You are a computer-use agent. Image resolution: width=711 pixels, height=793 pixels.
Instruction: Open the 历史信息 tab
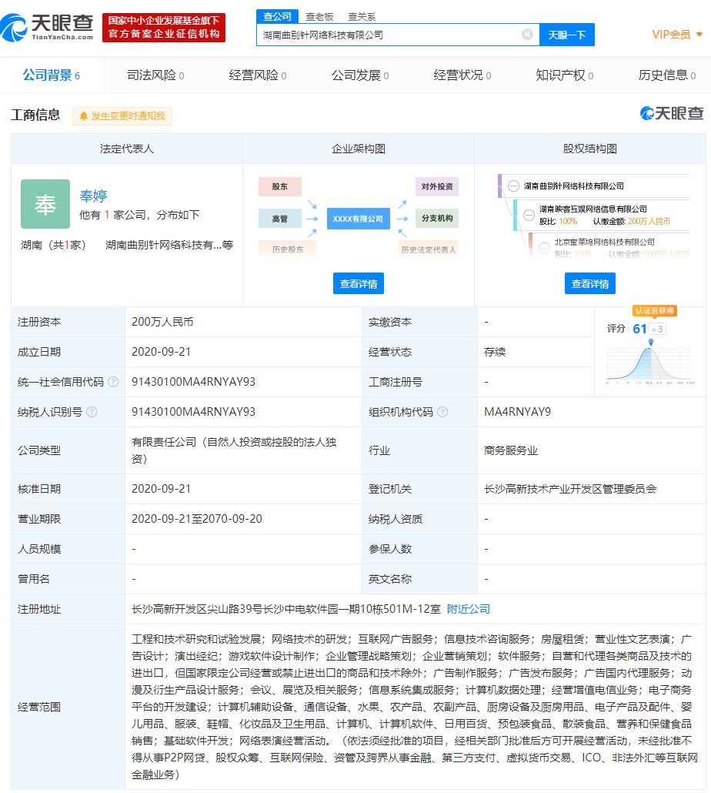coord(666,75)
